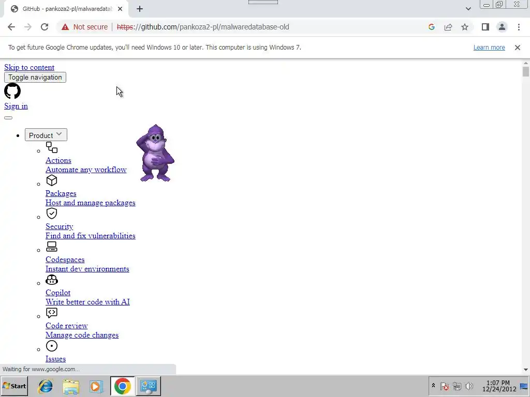The image size is (530, 397).
Task: Launch Windows Media Player from taskbar
Action: [96, 386]
